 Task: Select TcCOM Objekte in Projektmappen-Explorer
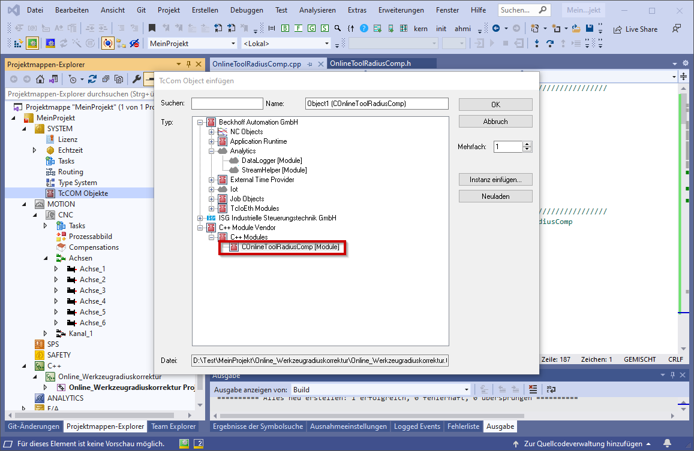pos(83,193)
